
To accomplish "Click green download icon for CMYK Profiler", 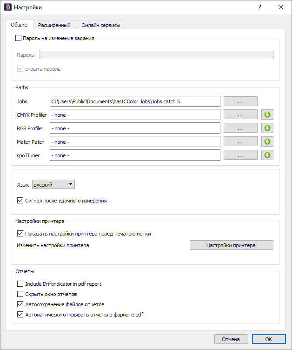I will (267, 114).
